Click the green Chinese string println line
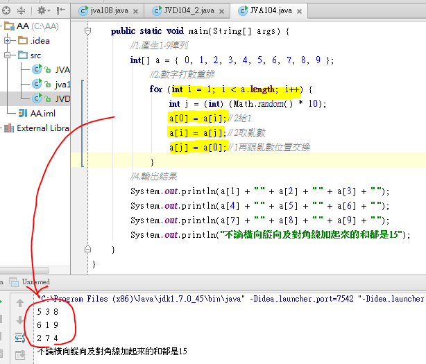The image size is (426, 364). click(x=271, y=235)
